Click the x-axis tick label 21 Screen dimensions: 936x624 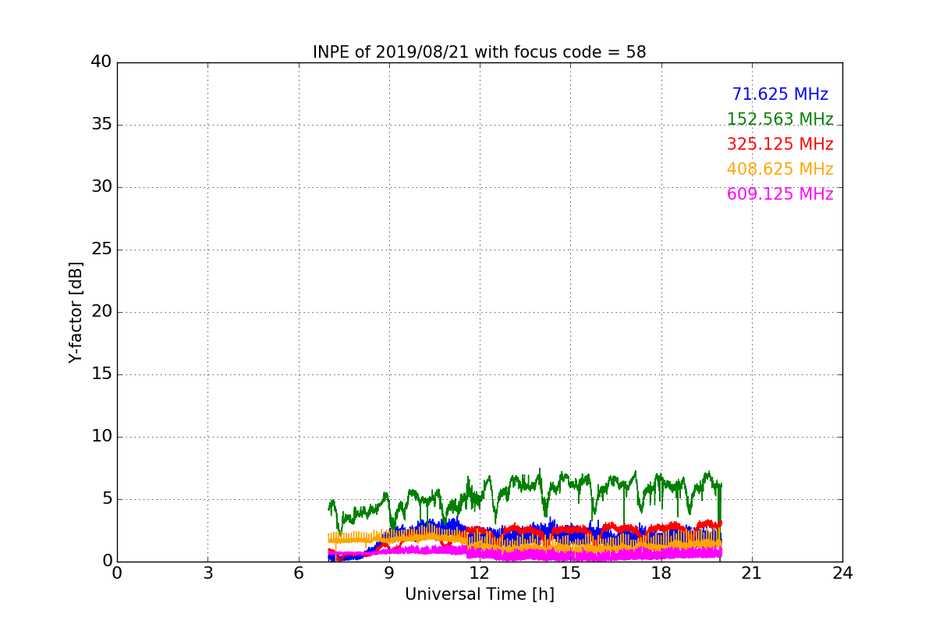tap(752, 573)
